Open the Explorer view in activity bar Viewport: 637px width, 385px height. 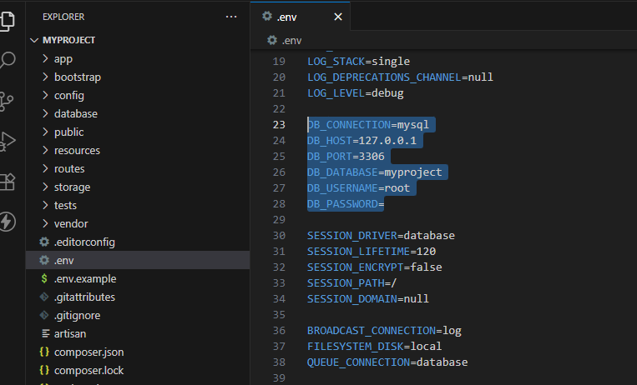8,20
